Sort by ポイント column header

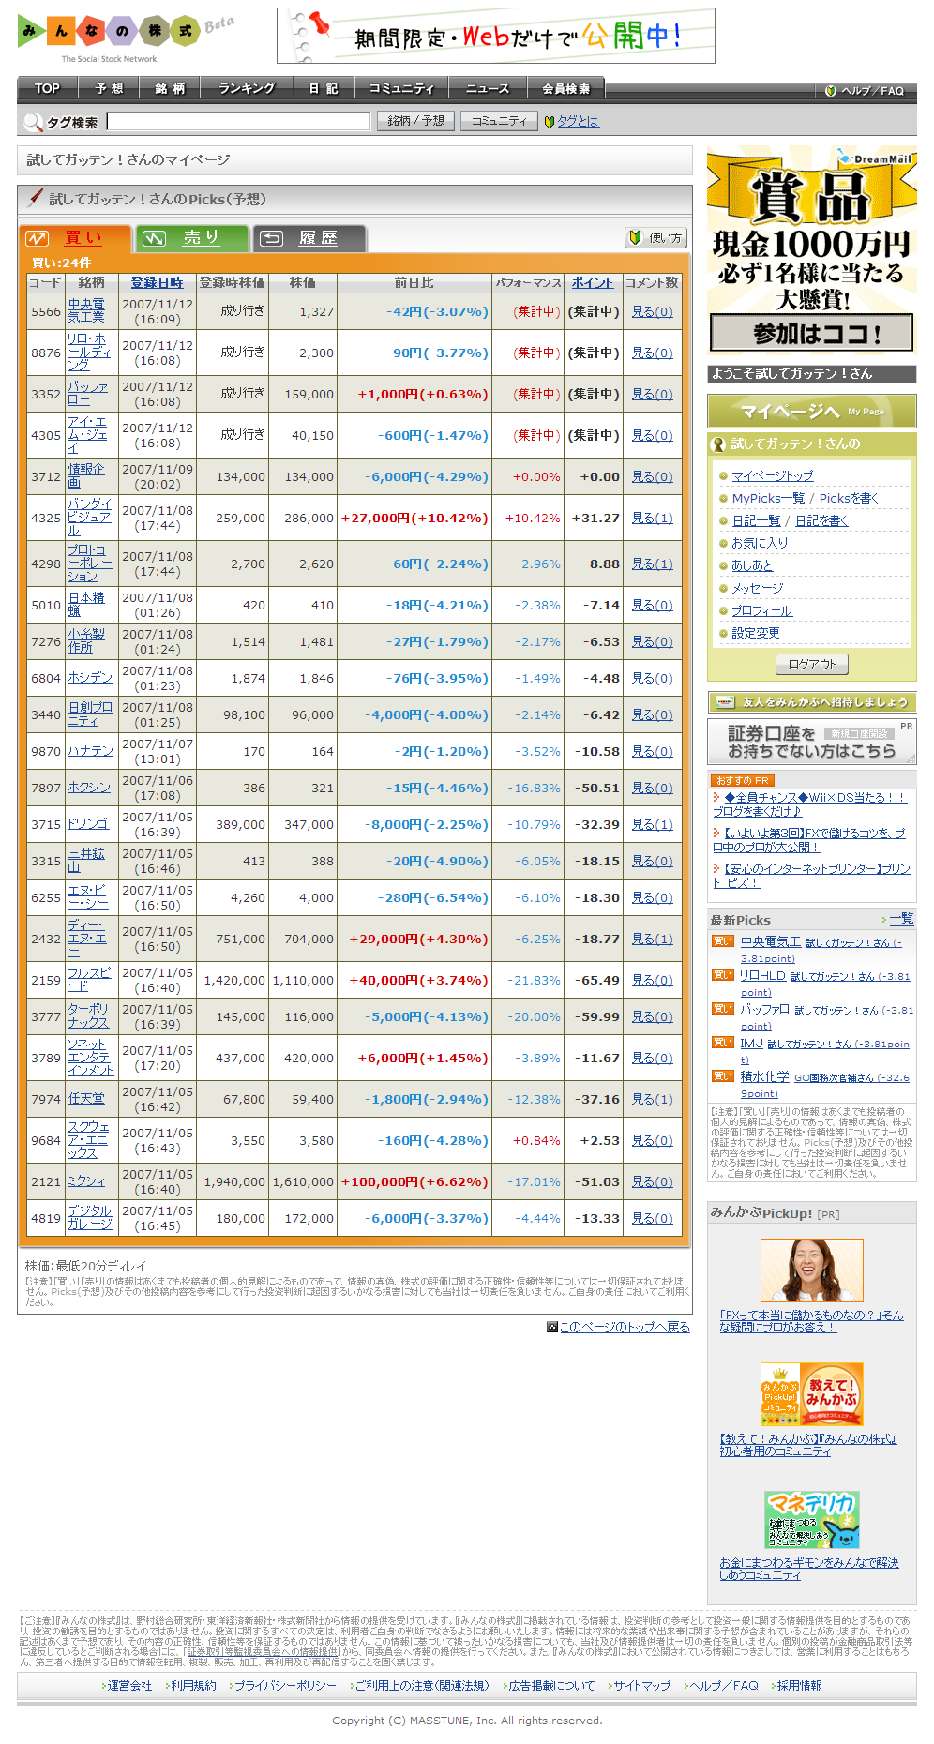tap(593, 282)
